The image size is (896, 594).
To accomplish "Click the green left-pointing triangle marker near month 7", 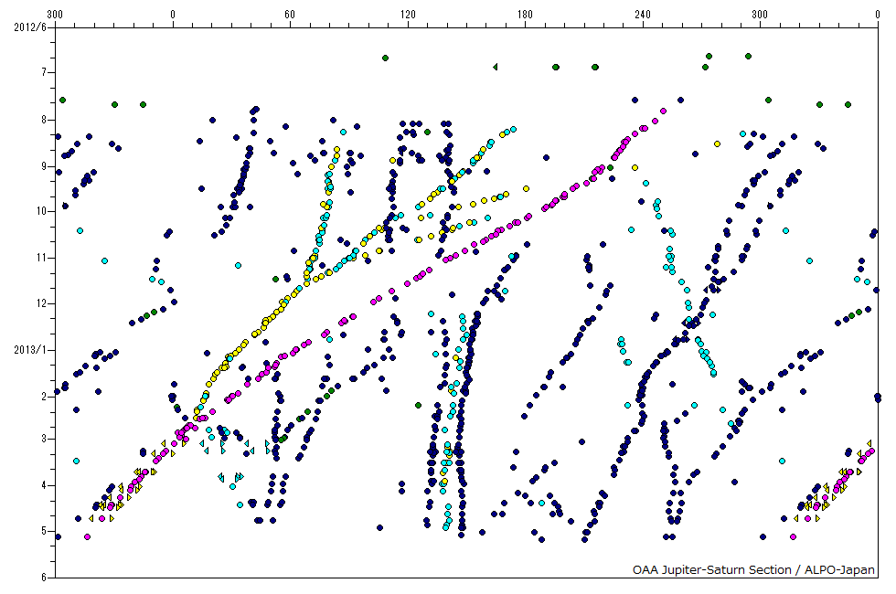I will point(496,67).
